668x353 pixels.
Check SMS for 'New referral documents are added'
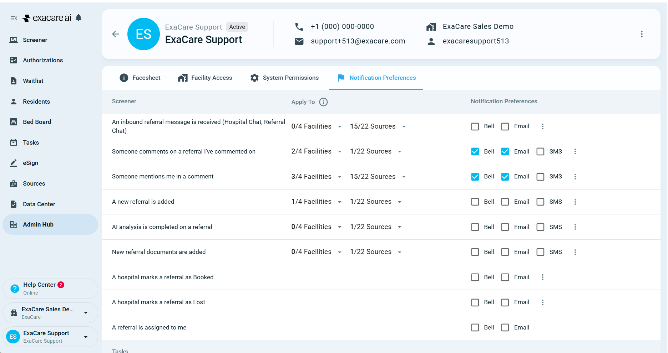(x=540, y=252)
